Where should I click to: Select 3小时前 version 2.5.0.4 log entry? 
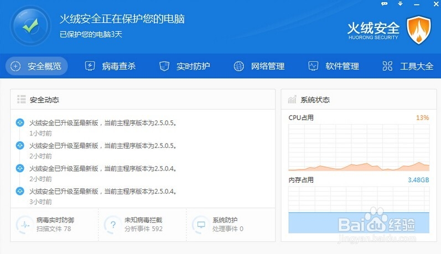click(x=103, y=192)
